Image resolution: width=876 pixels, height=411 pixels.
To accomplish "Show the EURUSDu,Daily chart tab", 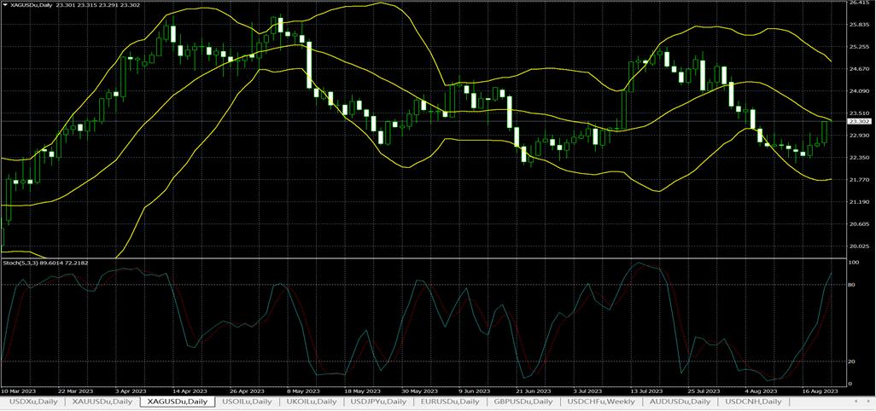I will click(x=450, y=401).
